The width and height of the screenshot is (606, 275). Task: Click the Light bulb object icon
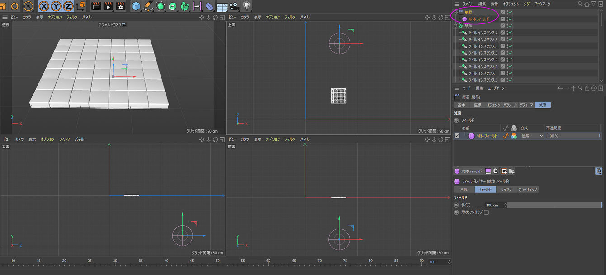pyautogui.click(x=246, y=6)
